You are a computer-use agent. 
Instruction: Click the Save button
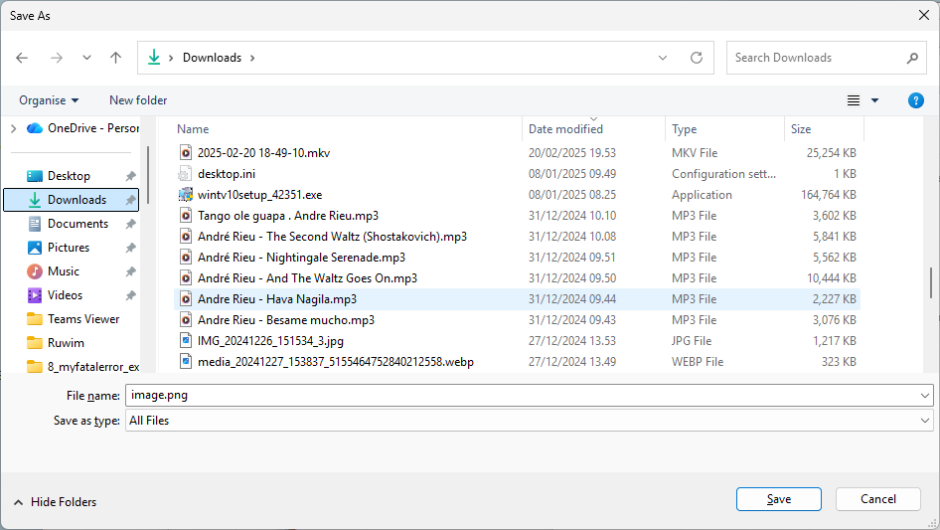[779, 499]
